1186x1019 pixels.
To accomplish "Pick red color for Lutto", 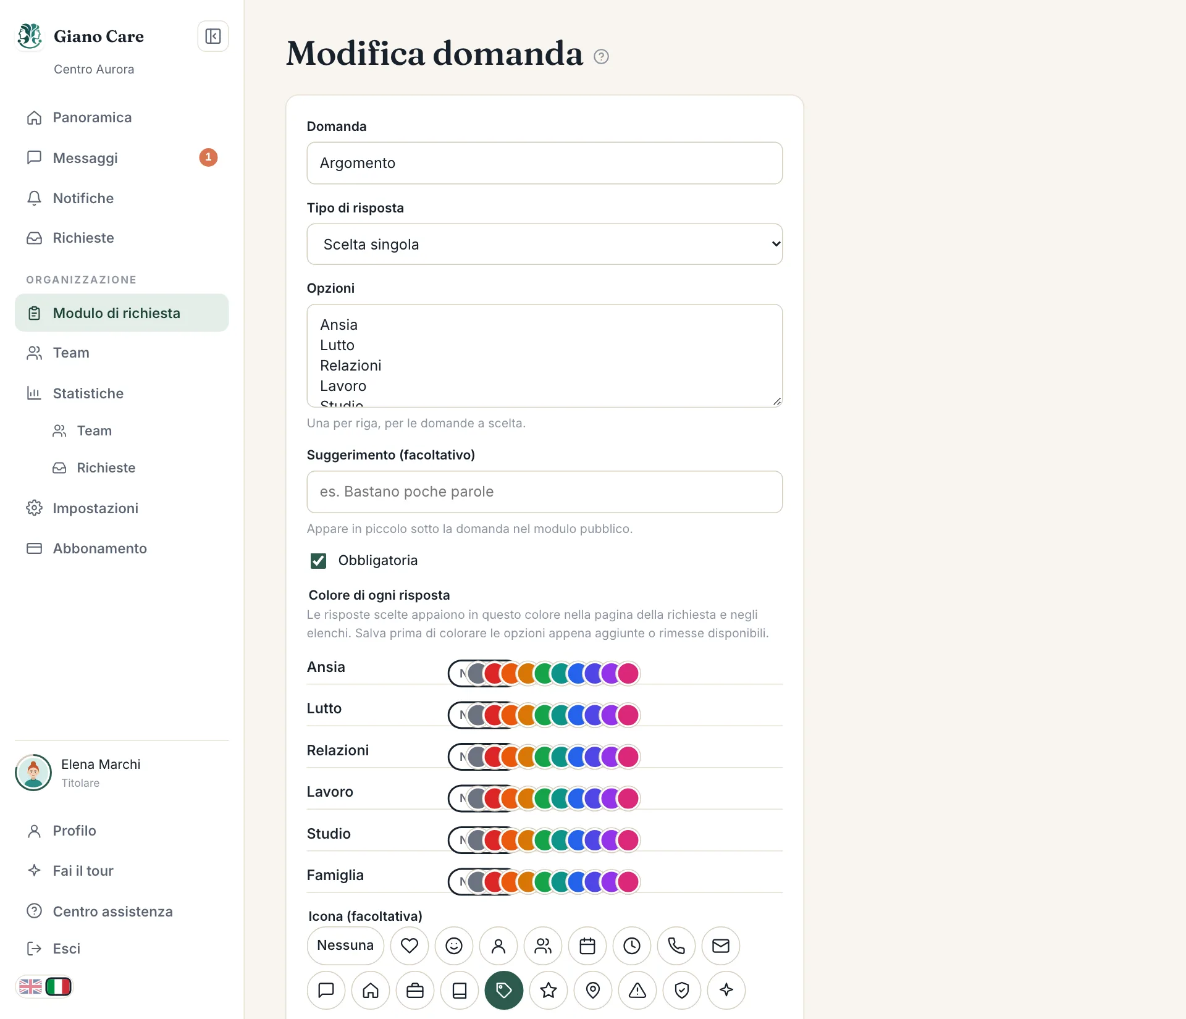I will (494, 715).
